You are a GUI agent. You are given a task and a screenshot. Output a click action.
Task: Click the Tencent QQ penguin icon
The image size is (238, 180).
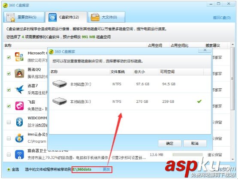click(19, 73)
